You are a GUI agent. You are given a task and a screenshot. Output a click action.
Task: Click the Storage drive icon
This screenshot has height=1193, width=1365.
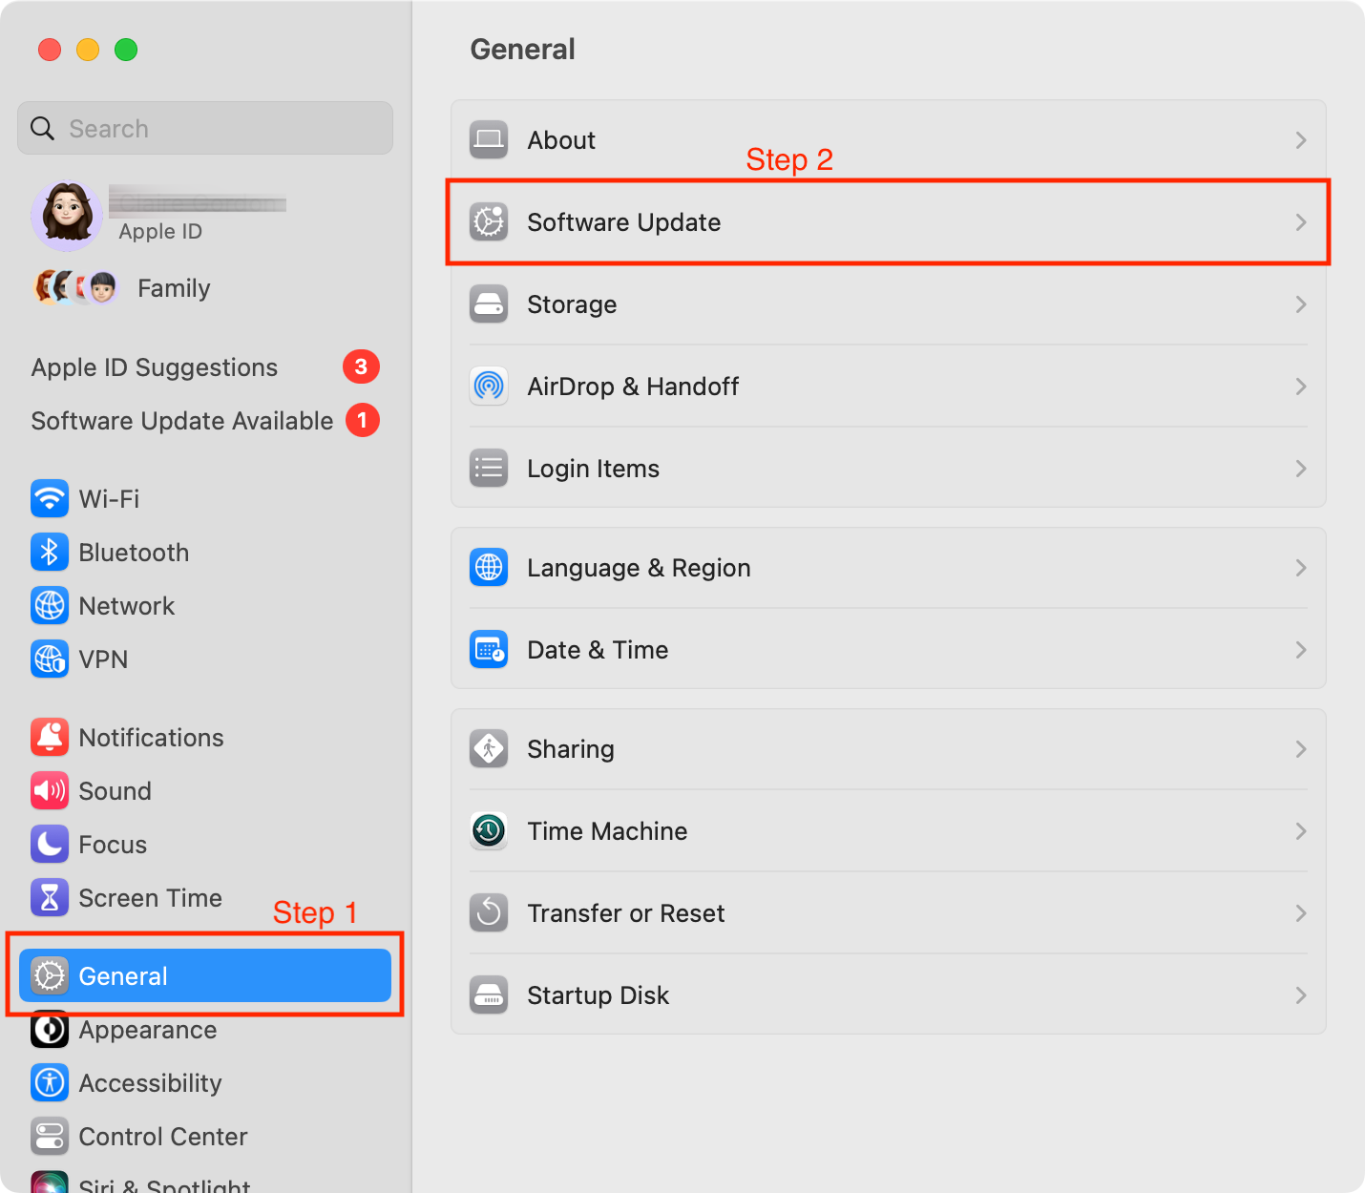pyautogui.click(x=489, y=303)
